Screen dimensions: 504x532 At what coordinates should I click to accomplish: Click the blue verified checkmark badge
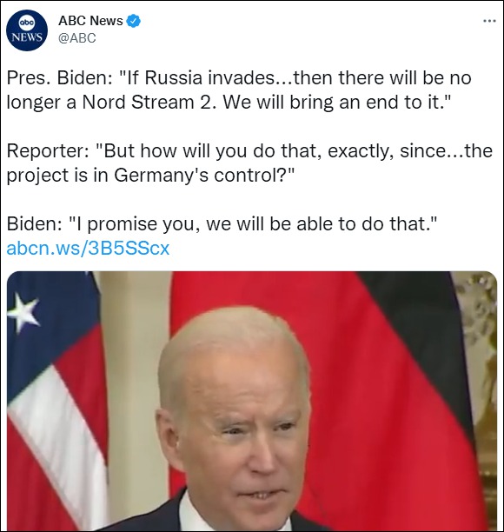tap(133, 21)
